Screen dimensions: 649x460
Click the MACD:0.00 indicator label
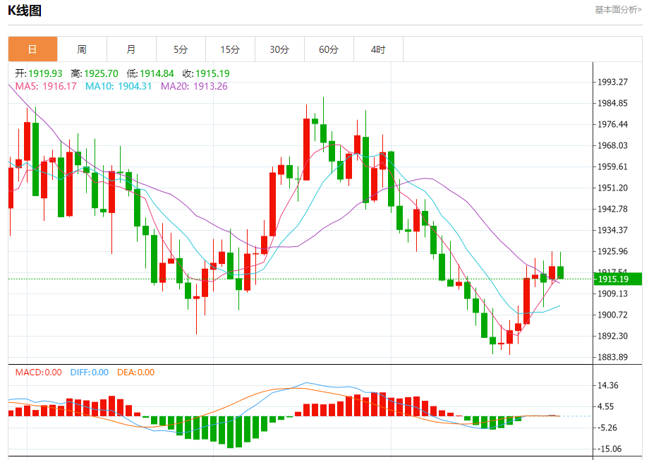[x=39, y=373]
